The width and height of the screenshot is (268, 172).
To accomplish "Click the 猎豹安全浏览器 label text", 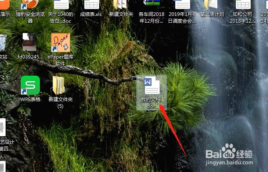I will click(30, 18).
